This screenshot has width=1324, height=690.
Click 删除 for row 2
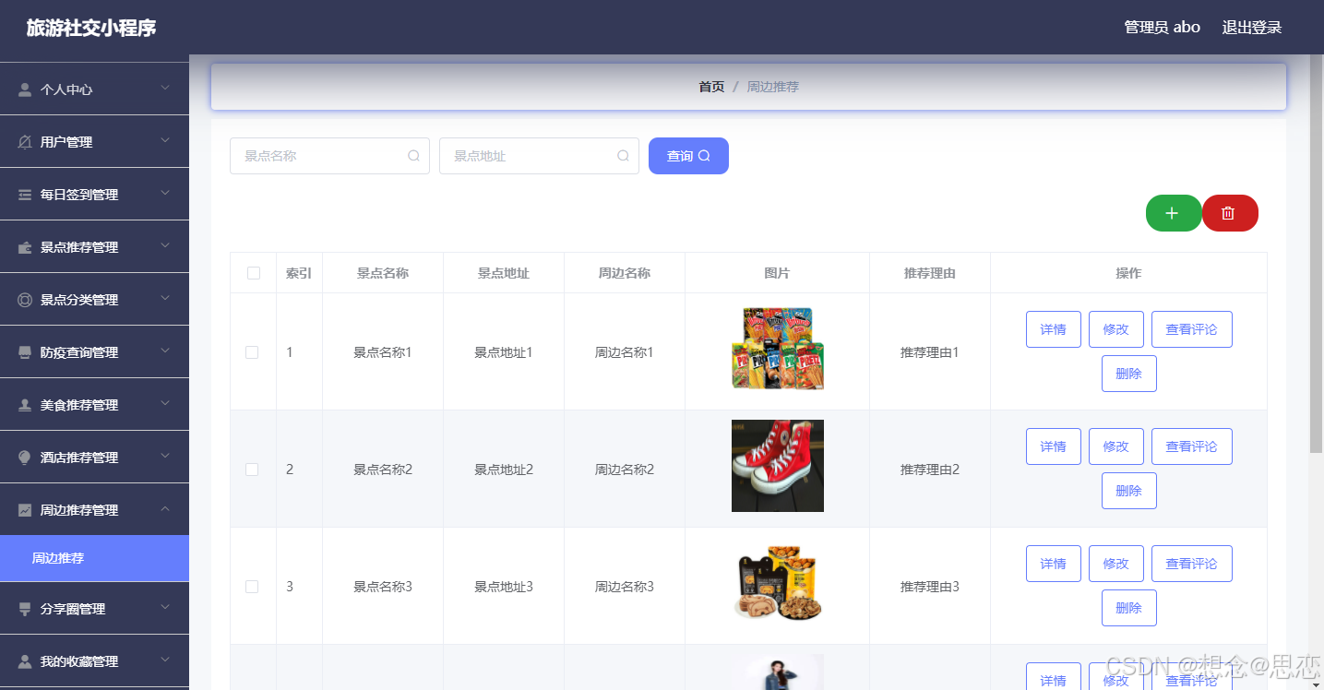[x=1129, y=491]
